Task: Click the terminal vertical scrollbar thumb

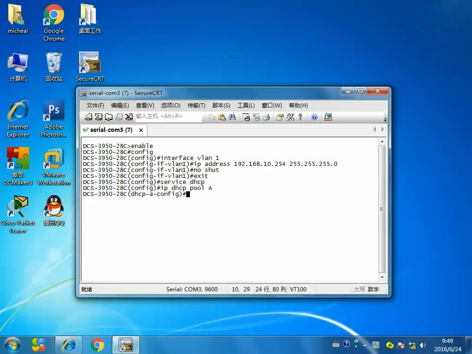Action: [x=382, y=209]
